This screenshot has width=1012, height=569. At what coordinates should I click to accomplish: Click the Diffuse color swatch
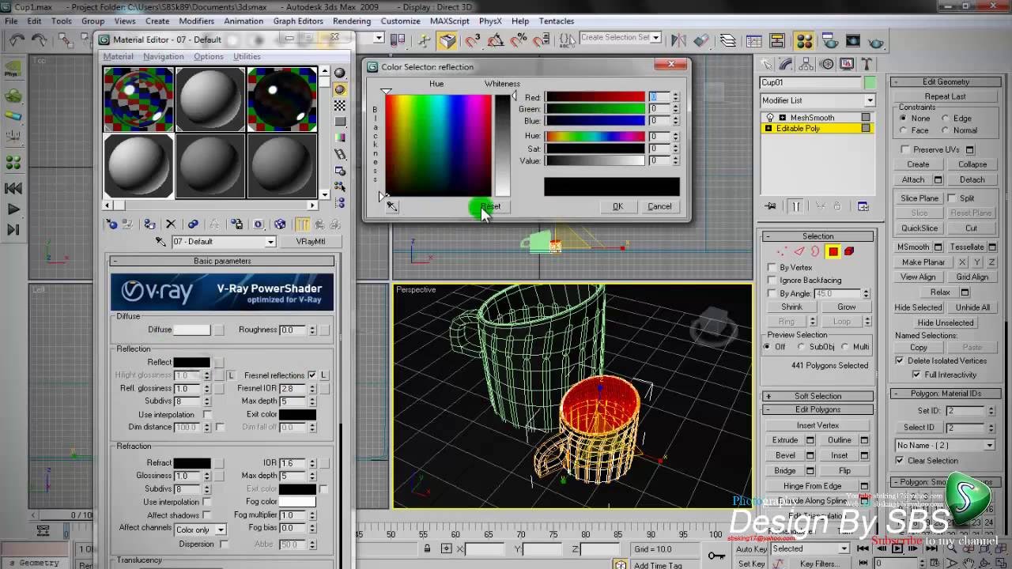191,330
